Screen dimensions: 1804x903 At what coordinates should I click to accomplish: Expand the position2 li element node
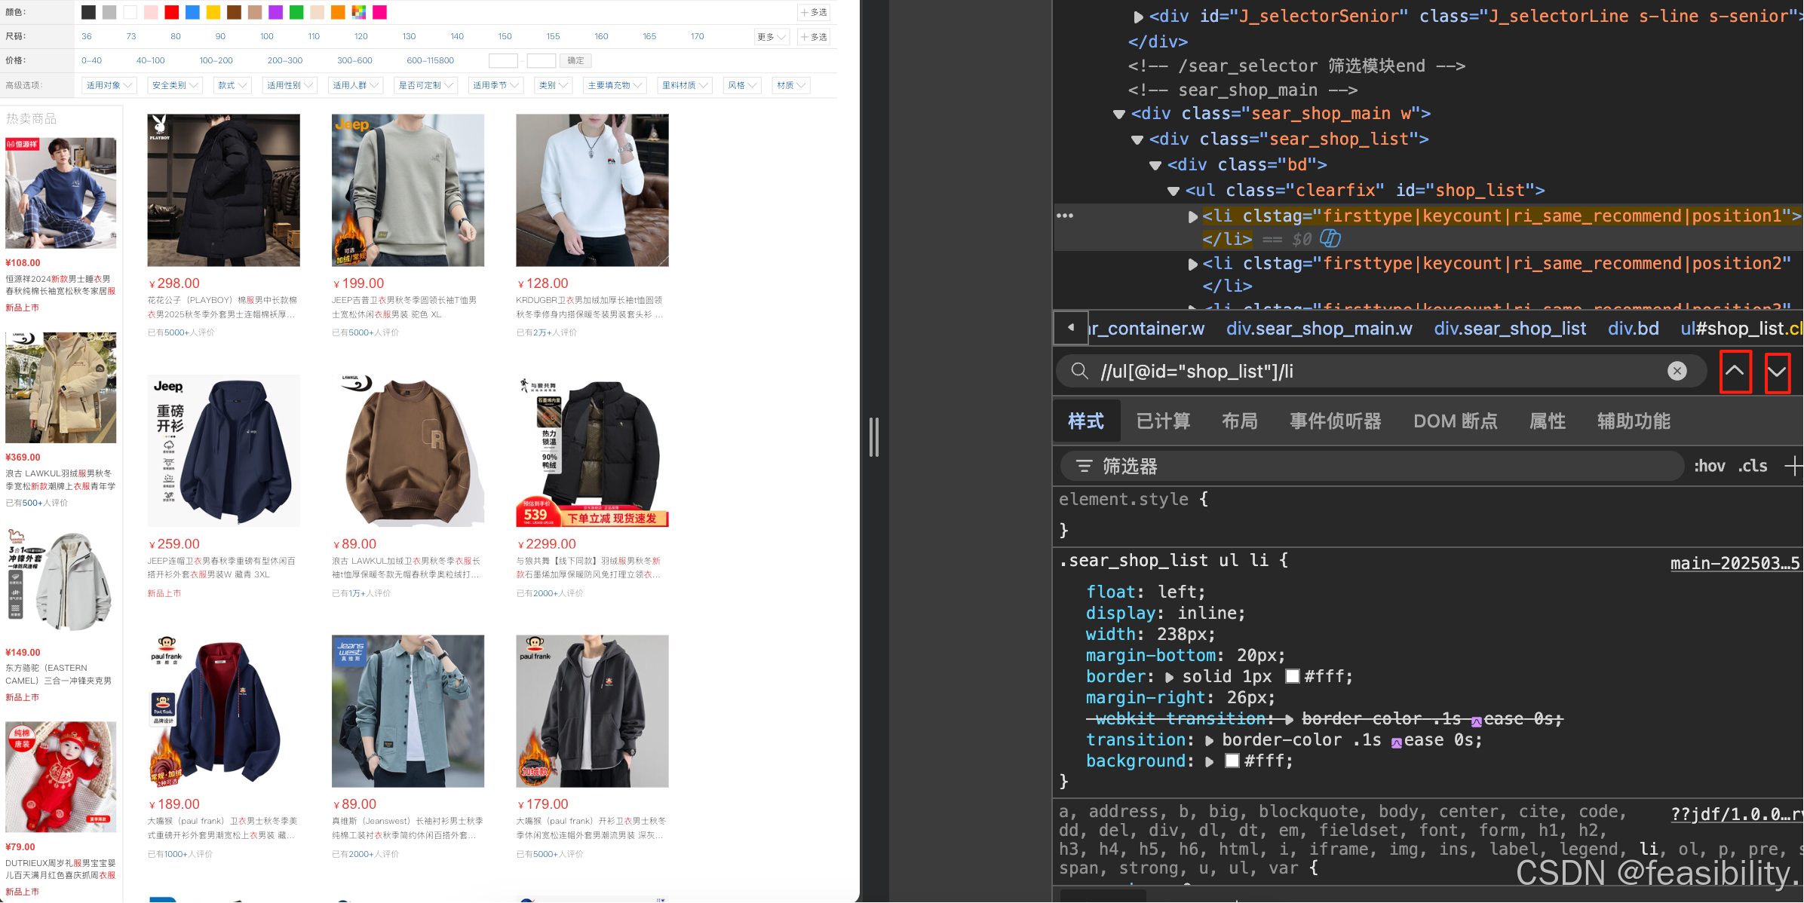(x=1192, y=264)
